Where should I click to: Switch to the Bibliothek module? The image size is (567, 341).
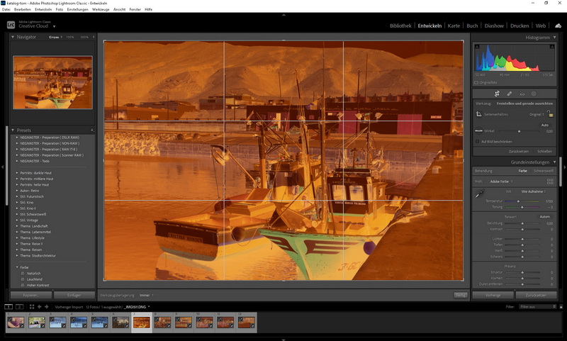point(400,26)
